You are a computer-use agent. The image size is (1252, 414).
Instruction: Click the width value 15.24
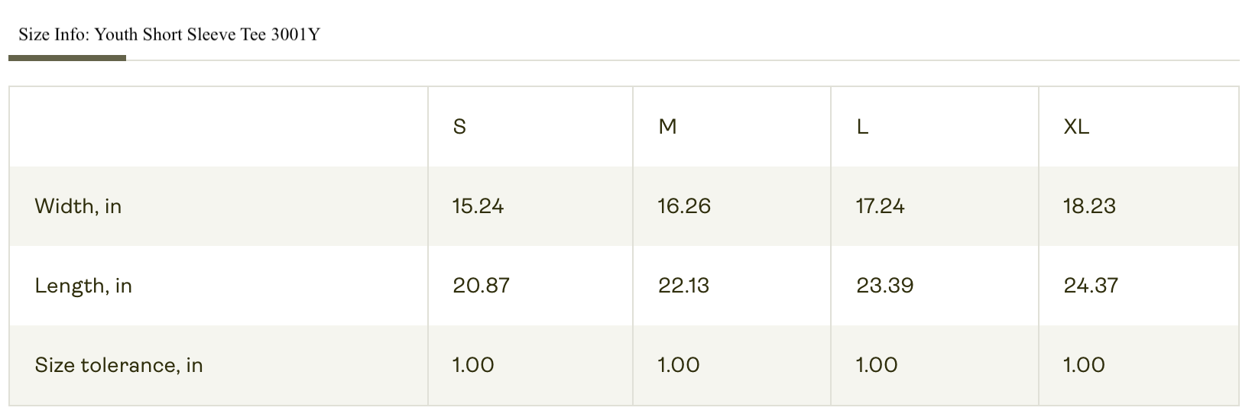pyautogui.click(x=478, y=206)
